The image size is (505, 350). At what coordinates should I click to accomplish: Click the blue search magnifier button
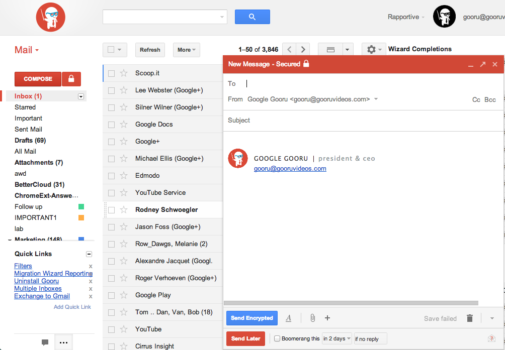point(252,17)
